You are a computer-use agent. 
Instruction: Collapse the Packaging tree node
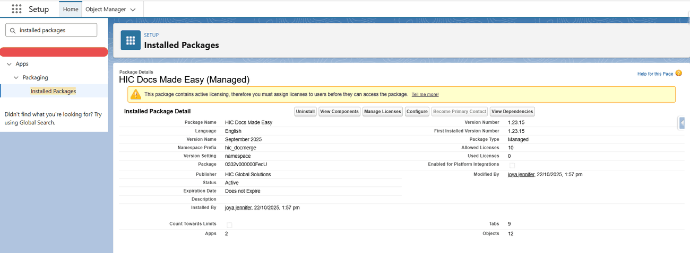(x=16, y=78)
